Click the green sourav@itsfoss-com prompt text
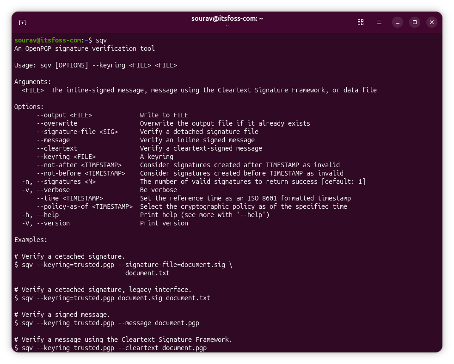The width and height of the screenshot is (454, 364). click(x=48, y=40)
